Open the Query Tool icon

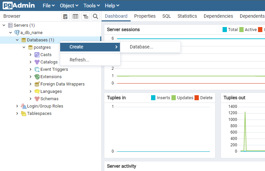point(65,16)
